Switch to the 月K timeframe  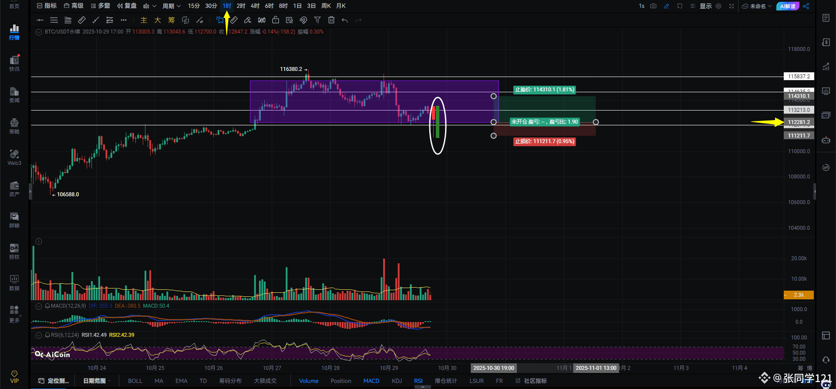pos(341,6)
